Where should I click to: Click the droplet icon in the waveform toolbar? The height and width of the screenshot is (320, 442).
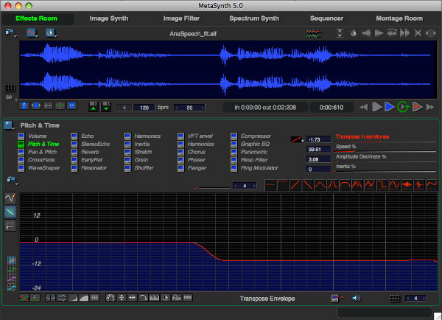tap(353, 33)
